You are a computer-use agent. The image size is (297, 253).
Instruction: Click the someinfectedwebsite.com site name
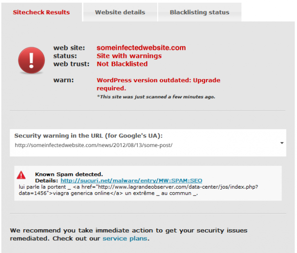(x=141, y=47)
